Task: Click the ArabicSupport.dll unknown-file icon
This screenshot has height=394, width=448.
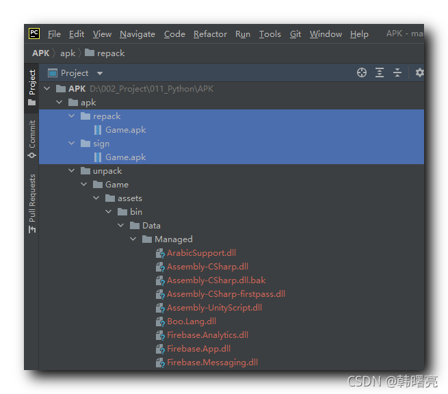Action: pyautogui.click(x=160, y=253)
